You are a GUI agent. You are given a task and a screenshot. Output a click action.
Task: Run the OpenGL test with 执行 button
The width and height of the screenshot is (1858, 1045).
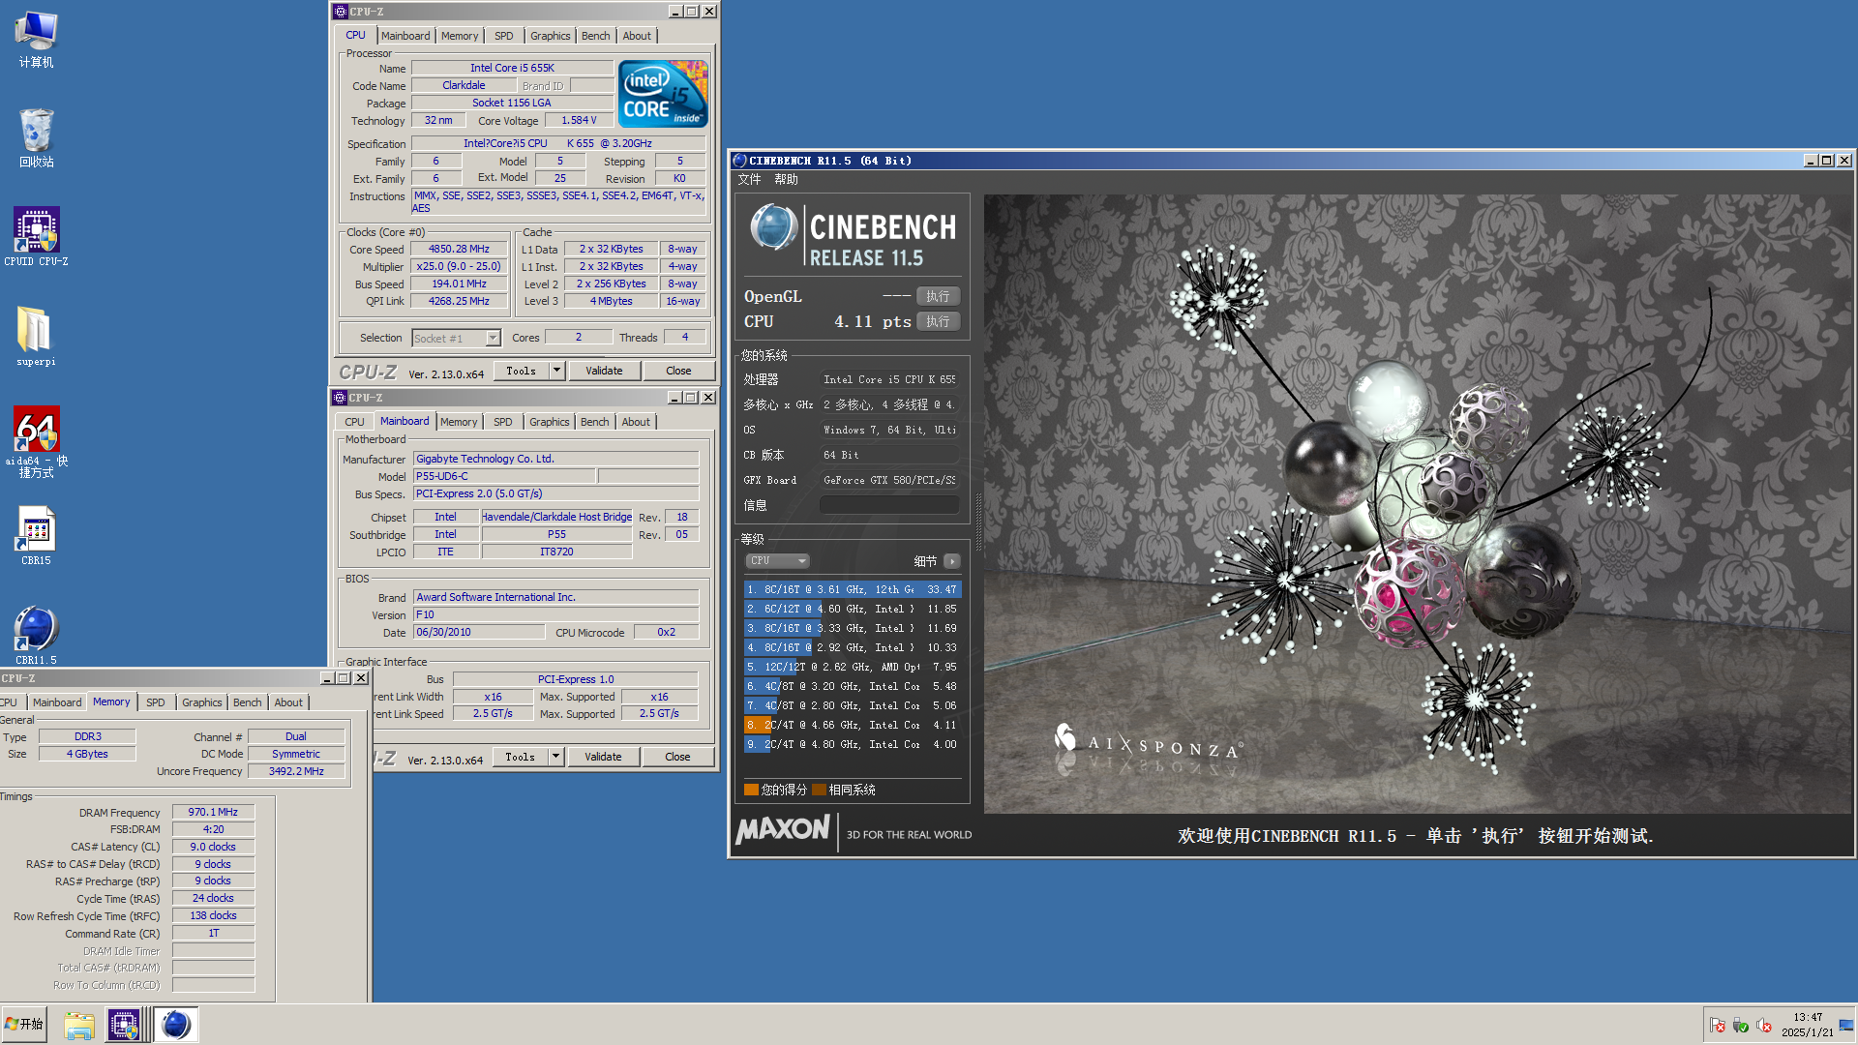938,296
